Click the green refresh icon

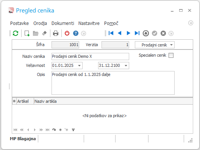16,33
